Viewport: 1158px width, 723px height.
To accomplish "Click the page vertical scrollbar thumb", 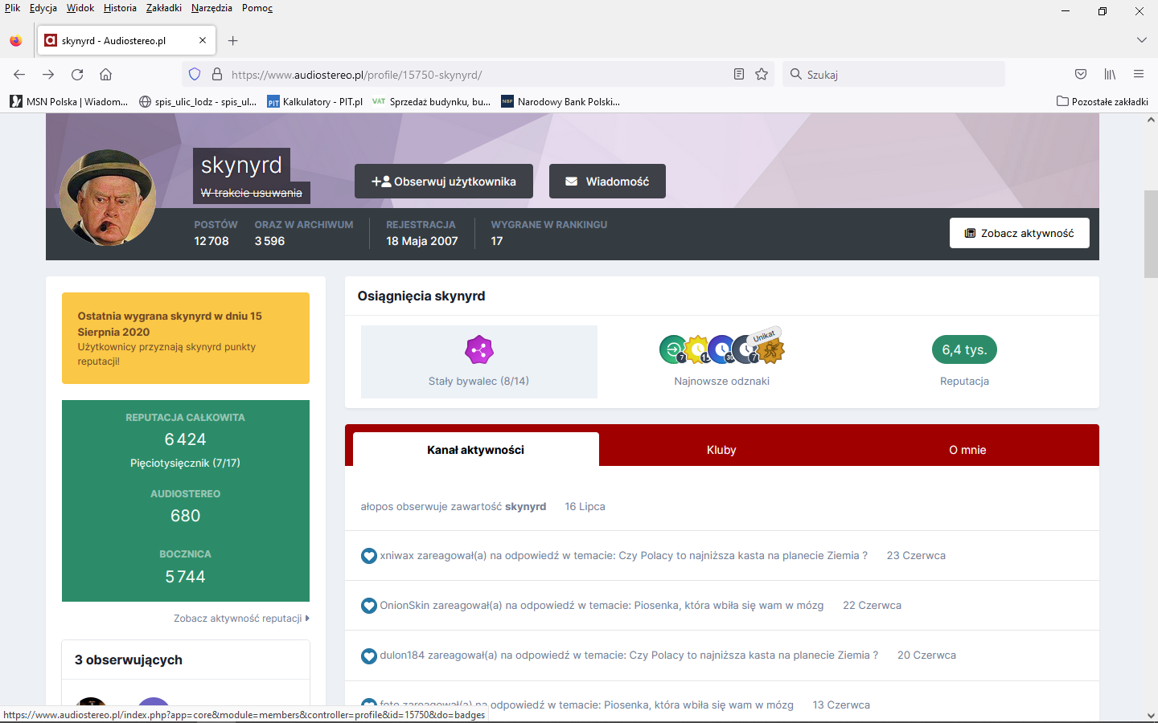I will coord(1151,235).
